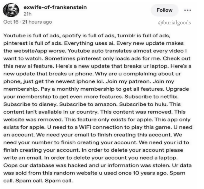This screenshot has height=189, width=204.
Task: Click the @burialgoods watermark handle
Action: click(x=174, y=23)
